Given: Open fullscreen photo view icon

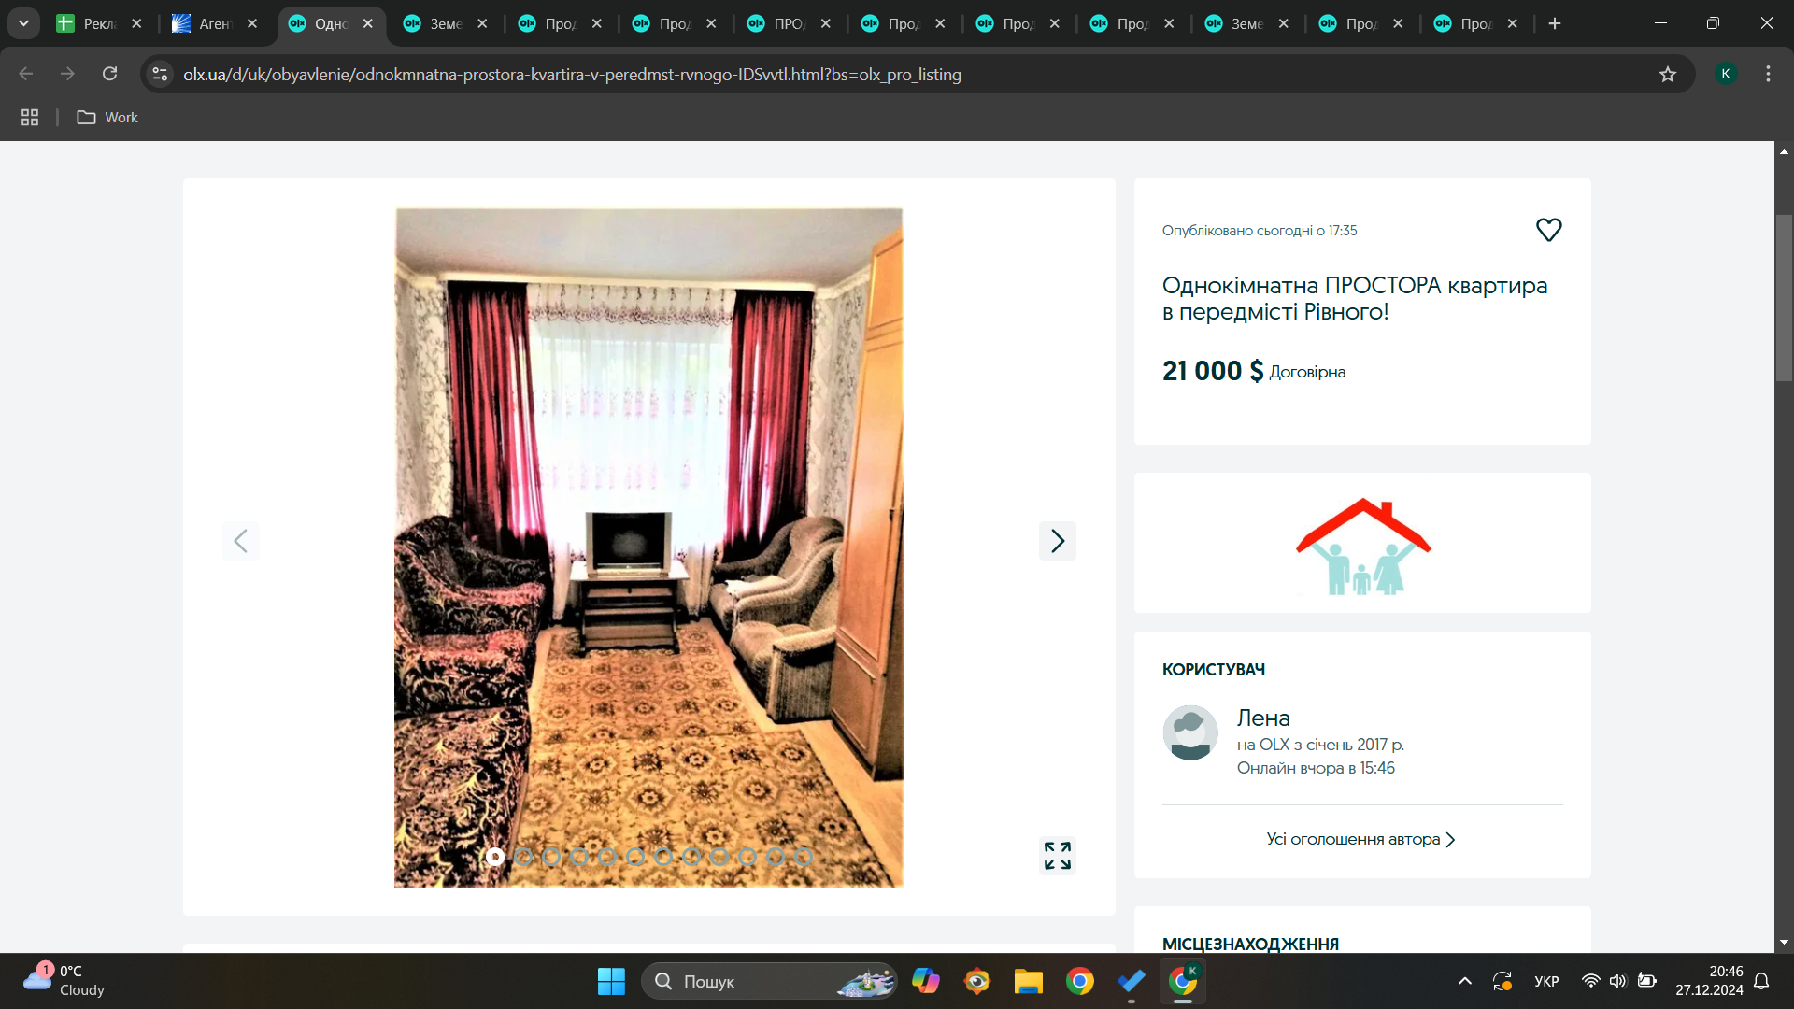Looking at the screenshot, I should pos(1057,855).
